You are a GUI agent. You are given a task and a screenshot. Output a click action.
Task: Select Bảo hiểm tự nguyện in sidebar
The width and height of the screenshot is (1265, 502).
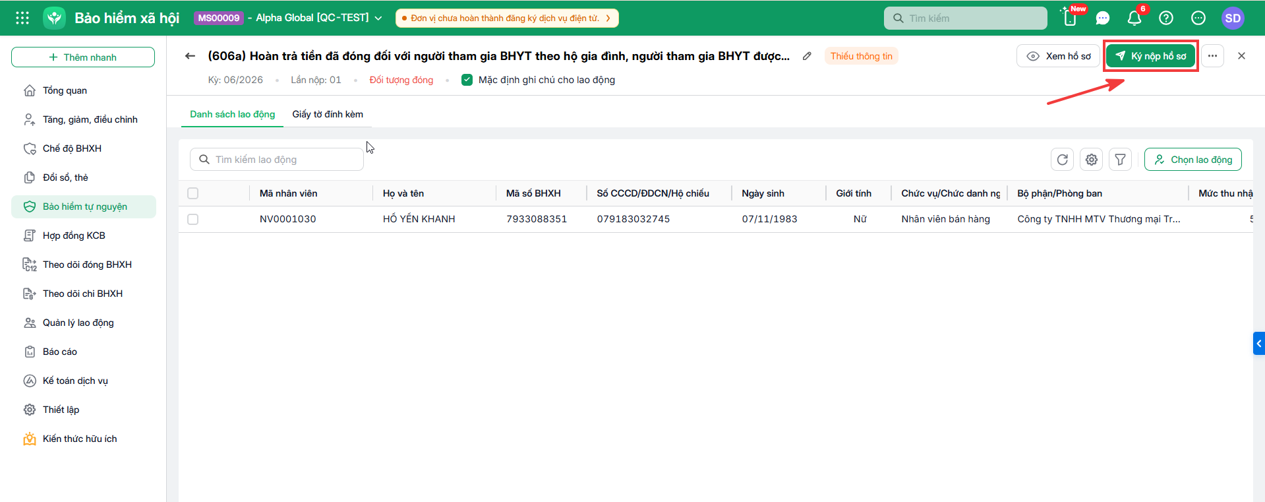pyautogui.click(x=84, y=206)
